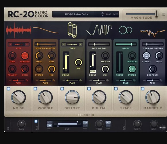Viewport: 167px width, 144px height.
Task: Click the Distort Mix knob
Action: pyautogui.click(x=78, y=62)
